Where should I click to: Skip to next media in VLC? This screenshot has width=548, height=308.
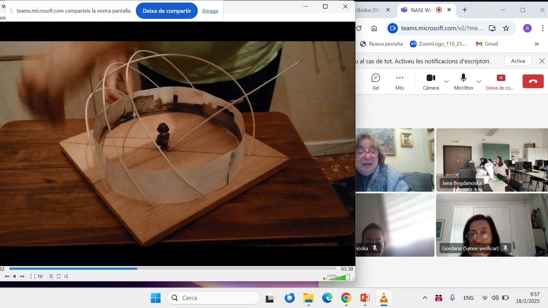pyautogui.click(x=22, y=276)
